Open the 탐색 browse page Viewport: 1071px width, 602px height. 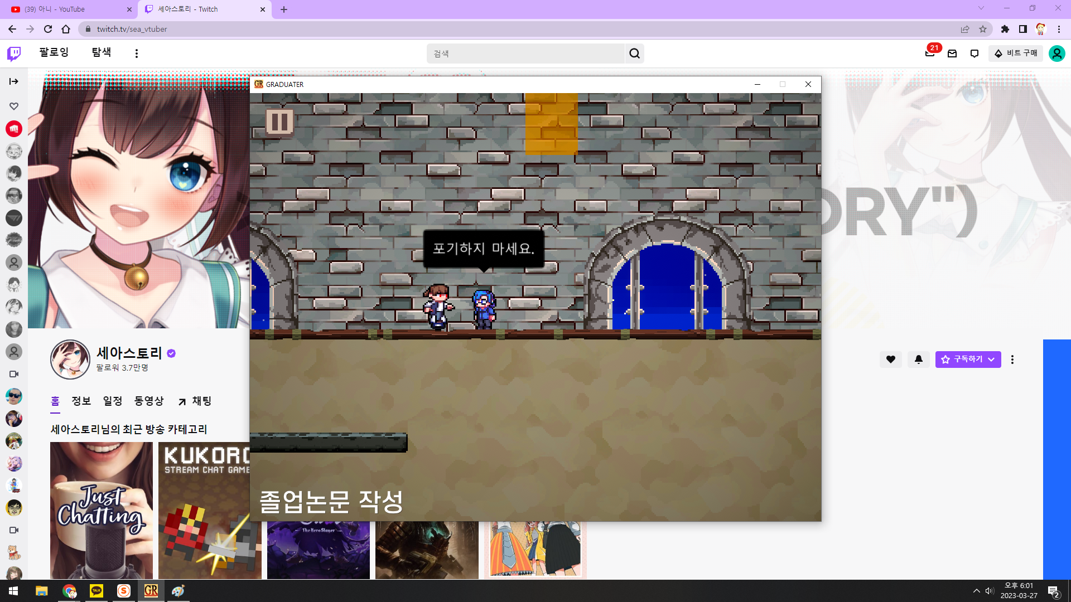pos(102,52)
